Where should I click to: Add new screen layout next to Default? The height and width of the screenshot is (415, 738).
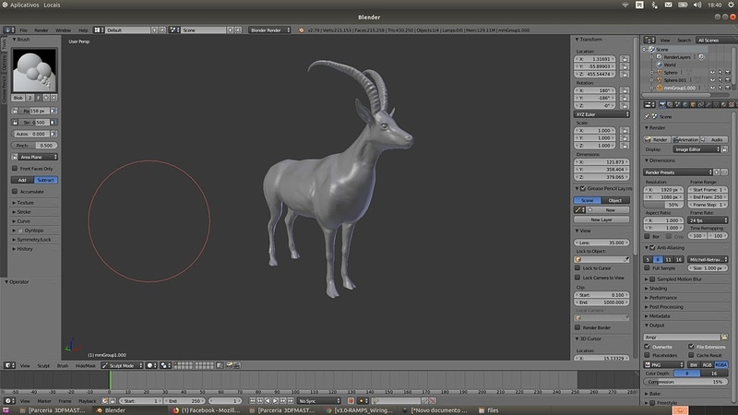(154, 30)
